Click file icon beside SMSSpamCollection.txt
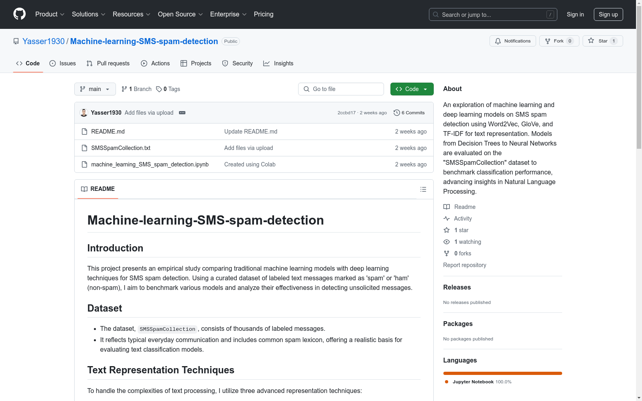The width and height of the screenshot is (642, 401). [x=84, y=148]
